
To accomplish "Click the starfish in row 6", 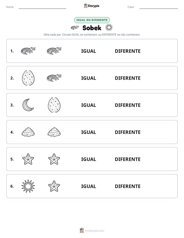I will click(54, 186).
